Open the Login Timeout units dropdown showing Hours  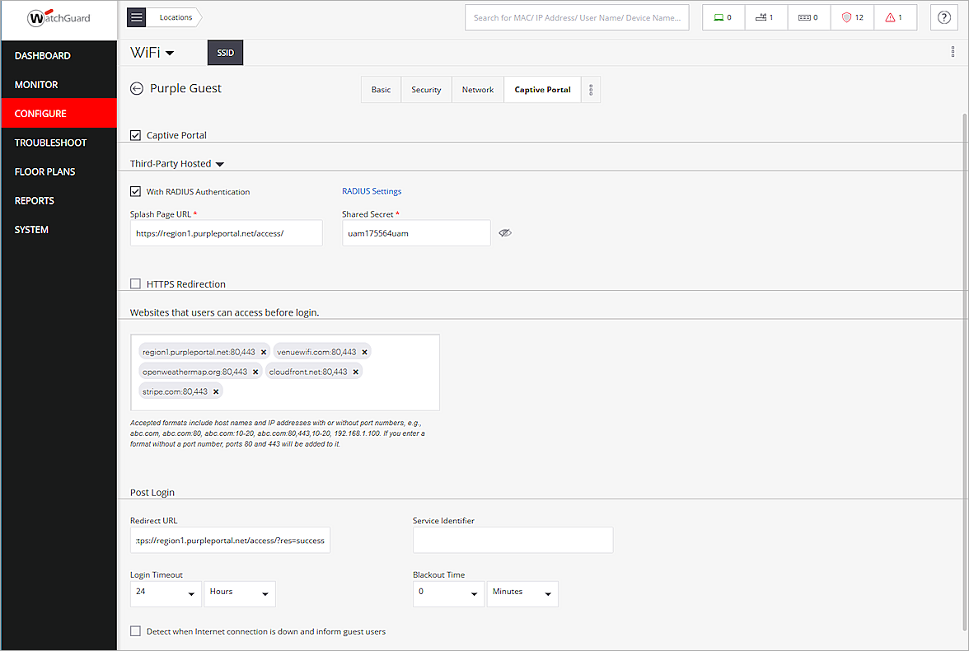pos(240,593)
